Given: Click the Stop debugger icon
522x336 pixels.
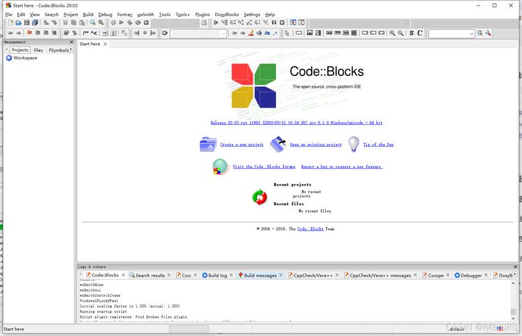Looking at the screenshot, I should [282, 23].
